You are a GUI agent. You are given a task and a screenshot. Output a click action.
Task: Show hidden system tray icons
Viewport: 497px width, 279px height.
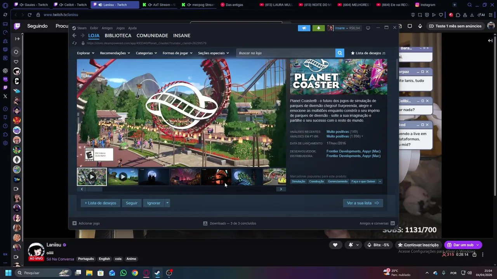[427, 273]
